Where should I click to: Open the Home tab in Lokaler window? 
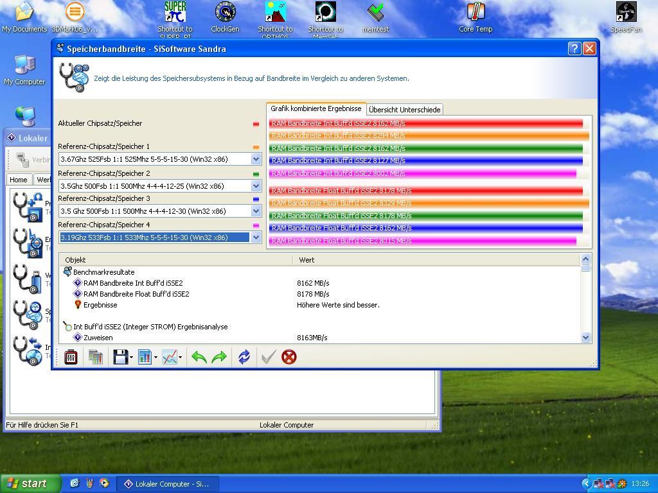[x=19, y=180]
